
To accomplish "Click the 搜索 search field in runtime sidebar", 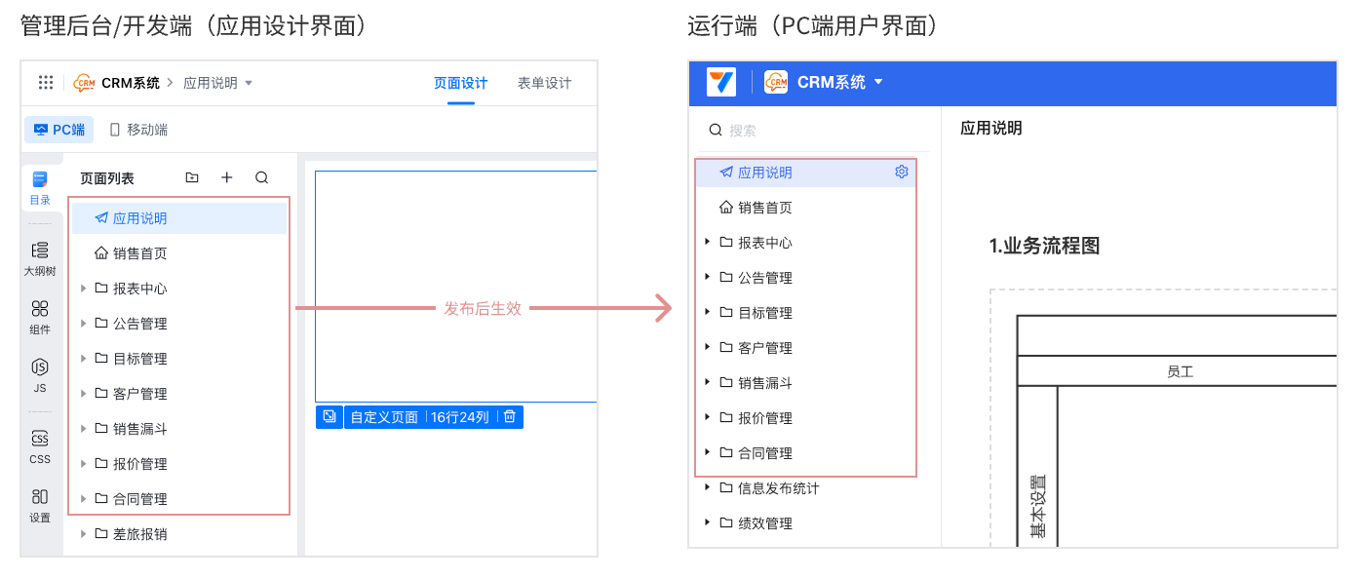I will tap(809, 131).
